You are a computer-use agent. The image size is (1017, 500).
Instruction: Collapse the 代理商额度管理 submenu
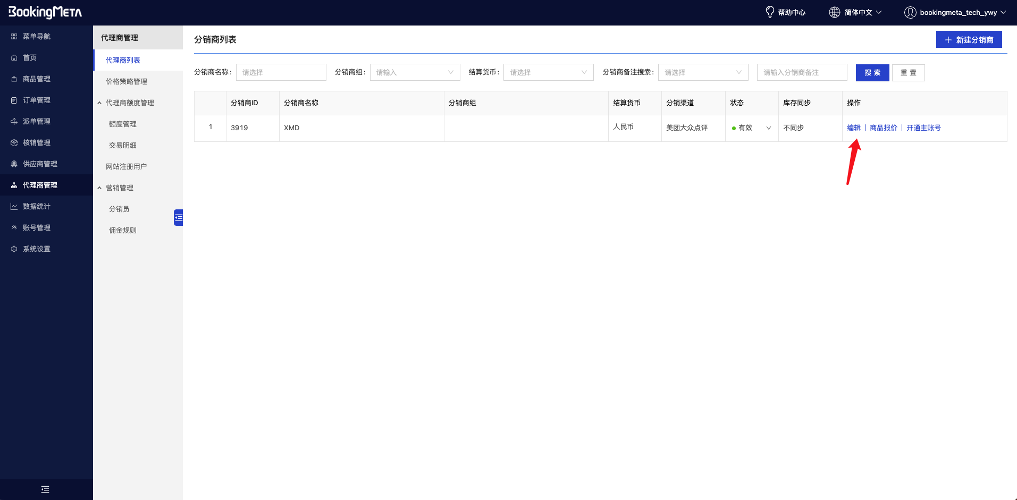tap(129, 103)
